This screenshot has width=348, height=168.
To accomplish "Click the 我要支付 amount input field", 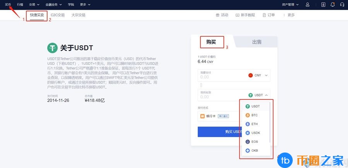I will [x=220, y=77].
